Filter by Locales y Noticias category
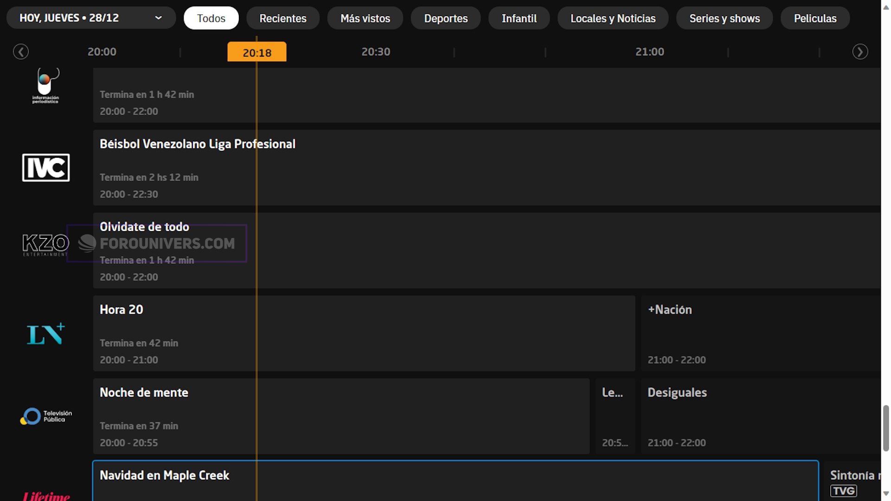 (613, 18)
